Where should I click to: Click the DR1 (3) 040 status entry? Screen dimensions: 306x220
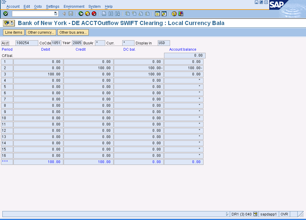(x=241, y=214)
